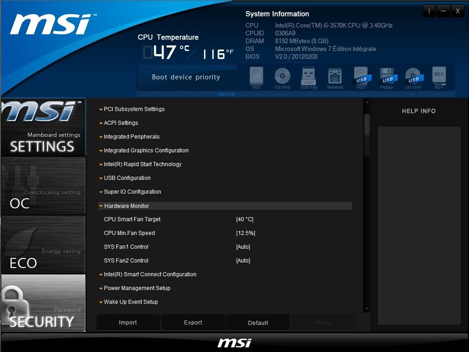Open the info button in title bar
The width and height of the screenshot is (469, 352).
pos(429,11)
